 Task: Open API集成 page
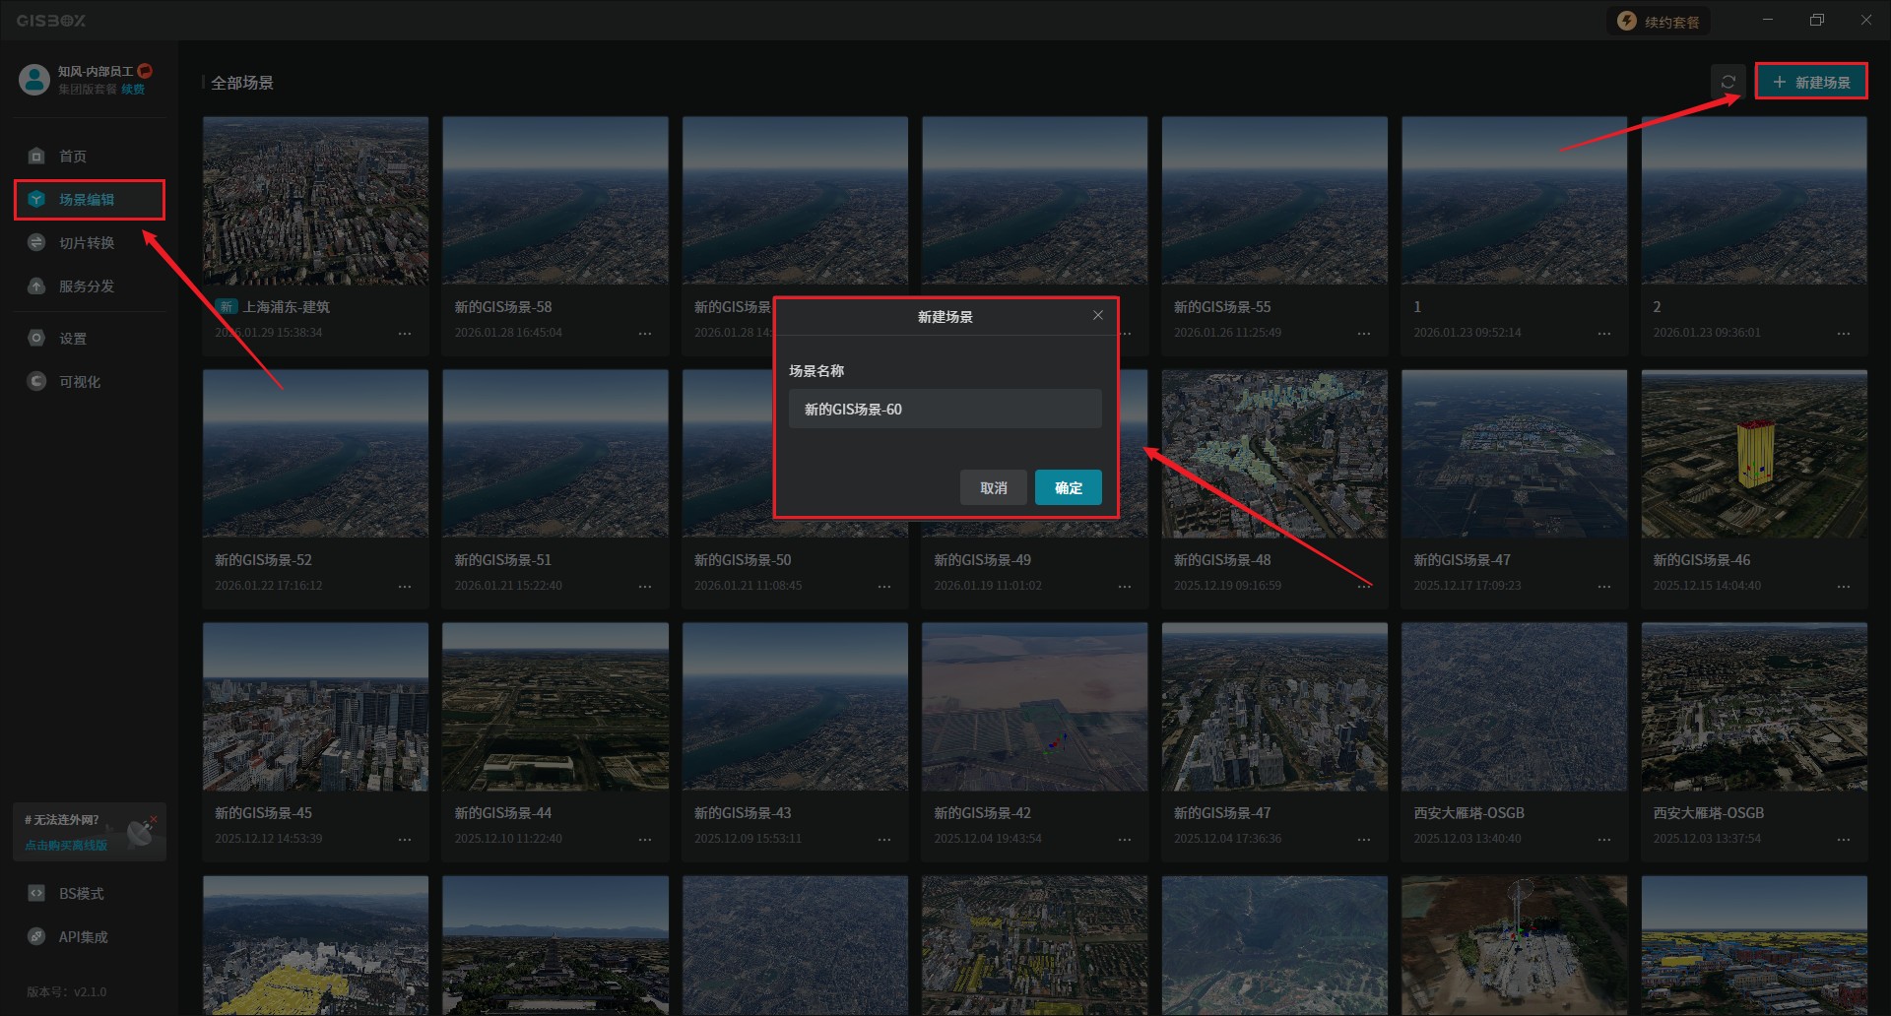tap(83, 937)
